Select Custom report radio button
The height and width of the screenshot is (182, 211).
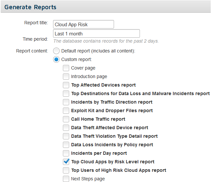56,59
